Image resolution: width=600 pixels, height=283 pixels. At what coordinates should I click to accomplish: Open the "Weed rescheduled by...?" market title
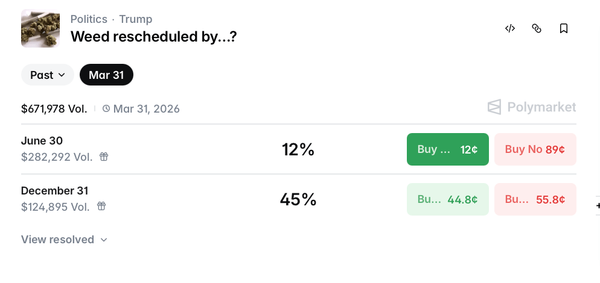point(153,37)
